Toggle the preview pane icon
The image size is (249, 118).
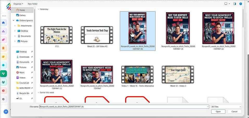[x=234, y=4]
